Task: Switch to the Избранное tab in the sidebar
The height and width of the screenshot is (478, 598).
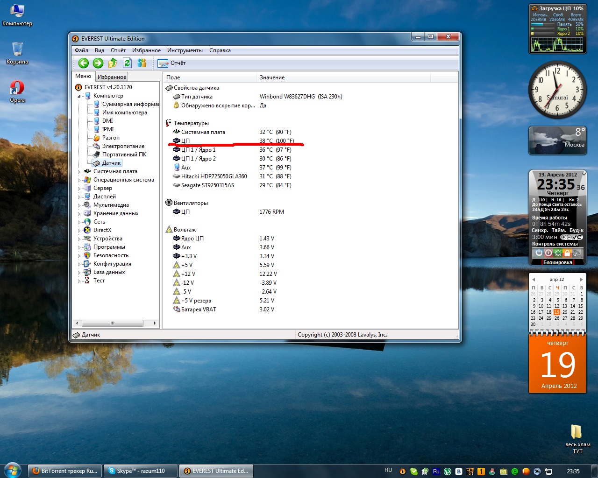Action: [x=112, y=77]
